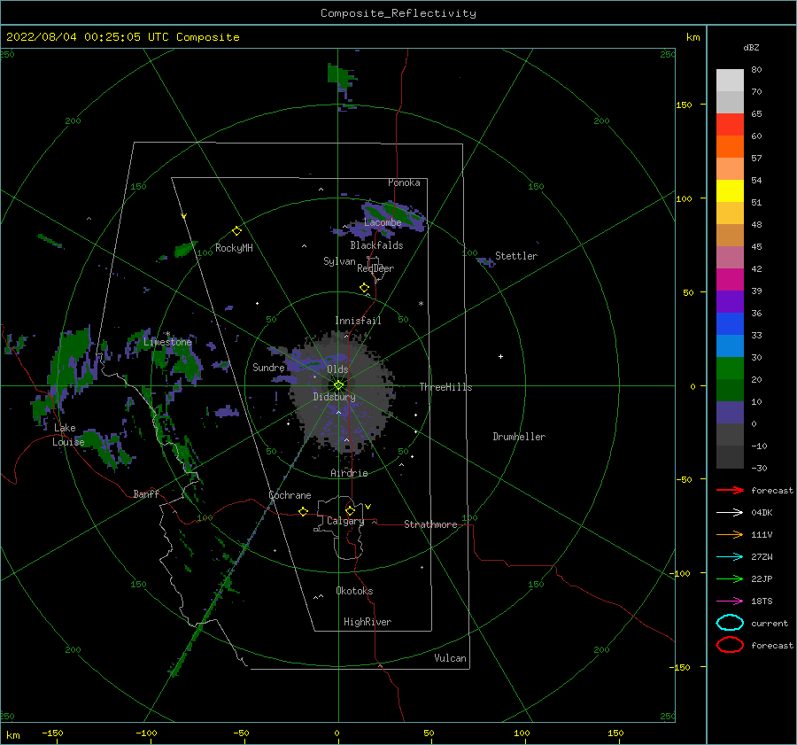Pick the yellow 54 dBZ color swatch
797x745 pixels.
(x=730, y=190)
